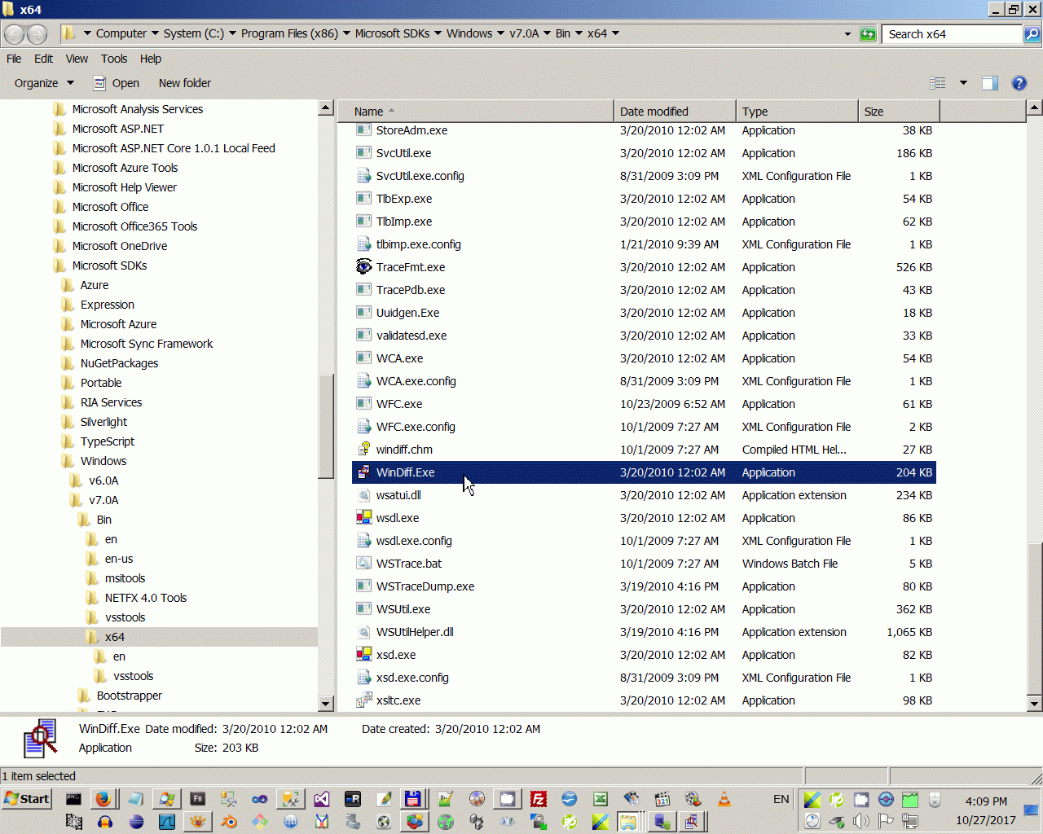This screenshot has height=834, width=1043.
Task: Open the Tools menu
Action: (114, 59)
